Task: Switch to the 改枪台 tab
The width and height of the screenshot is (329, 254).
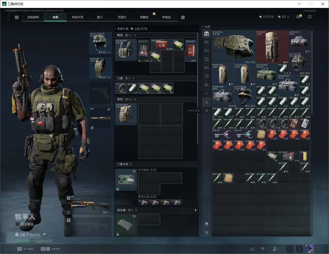Action: click(166, 17)
